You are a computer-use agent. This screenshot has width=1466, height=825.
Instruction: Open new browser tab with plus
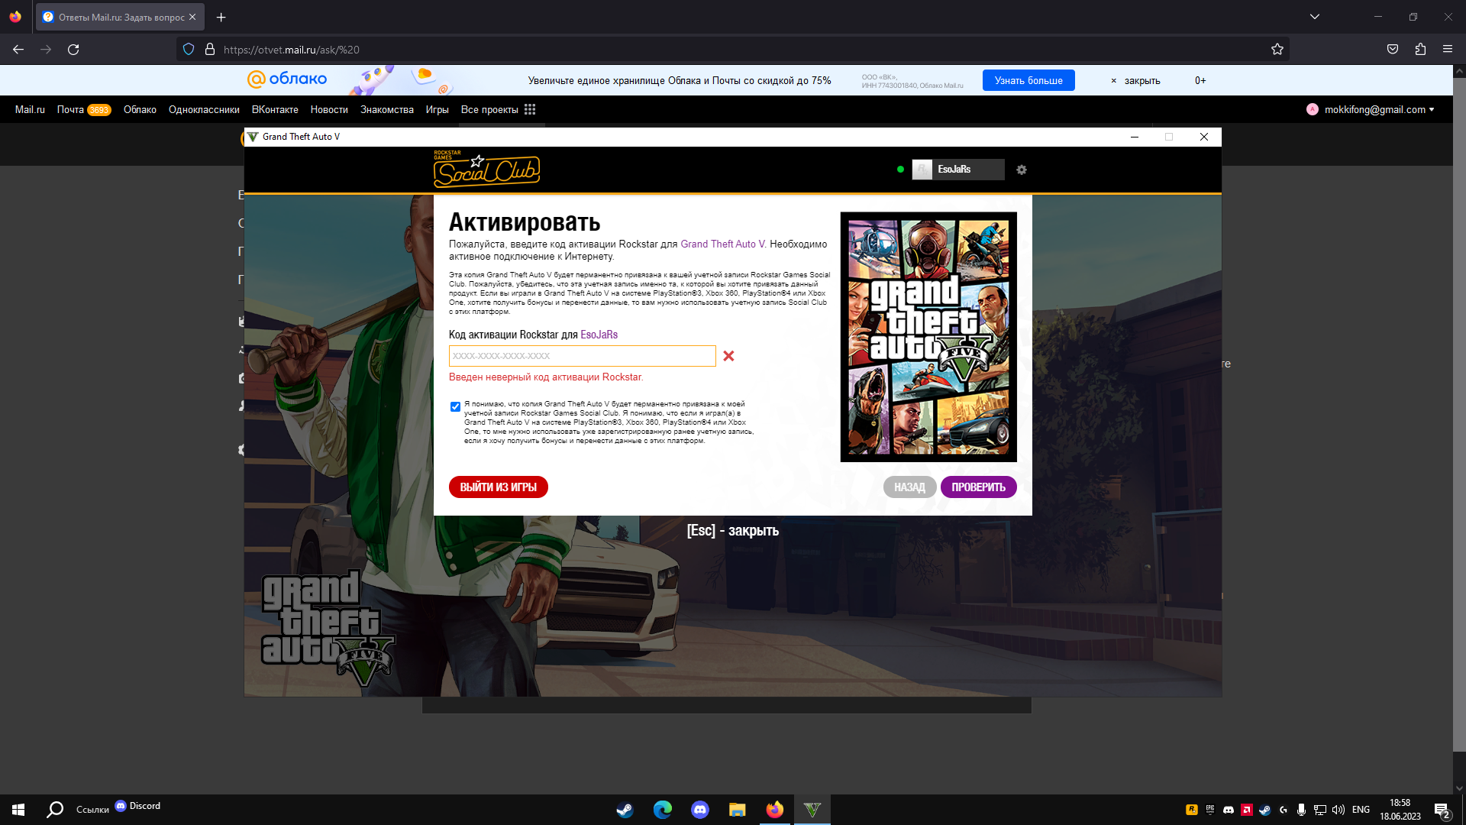221,17
